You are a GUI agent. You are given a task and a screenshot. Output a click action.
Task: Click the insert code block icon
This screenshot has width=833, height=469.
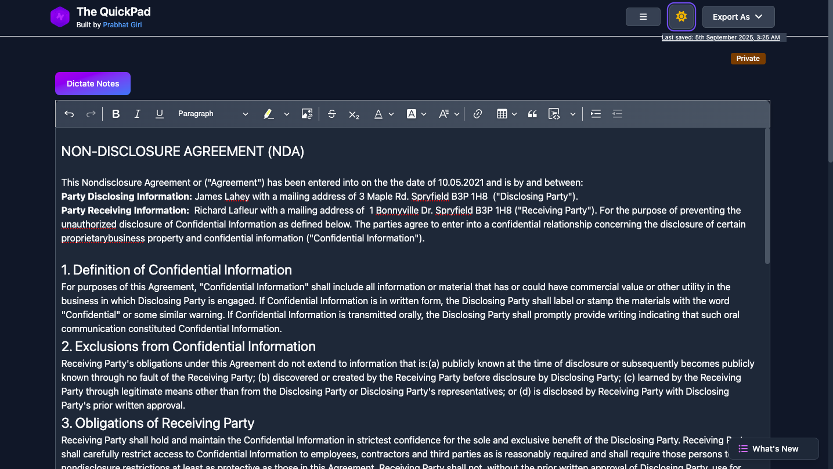[x=554, y=114]
